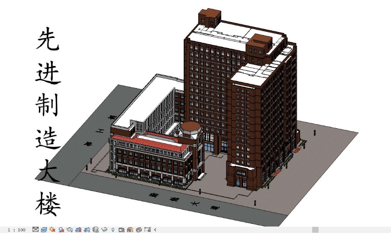Screen dimensions: 391x233
Task: Click the Temporary Hide/Isolate glasses icon
Action: pyautogui.click(x=104, y=230)
